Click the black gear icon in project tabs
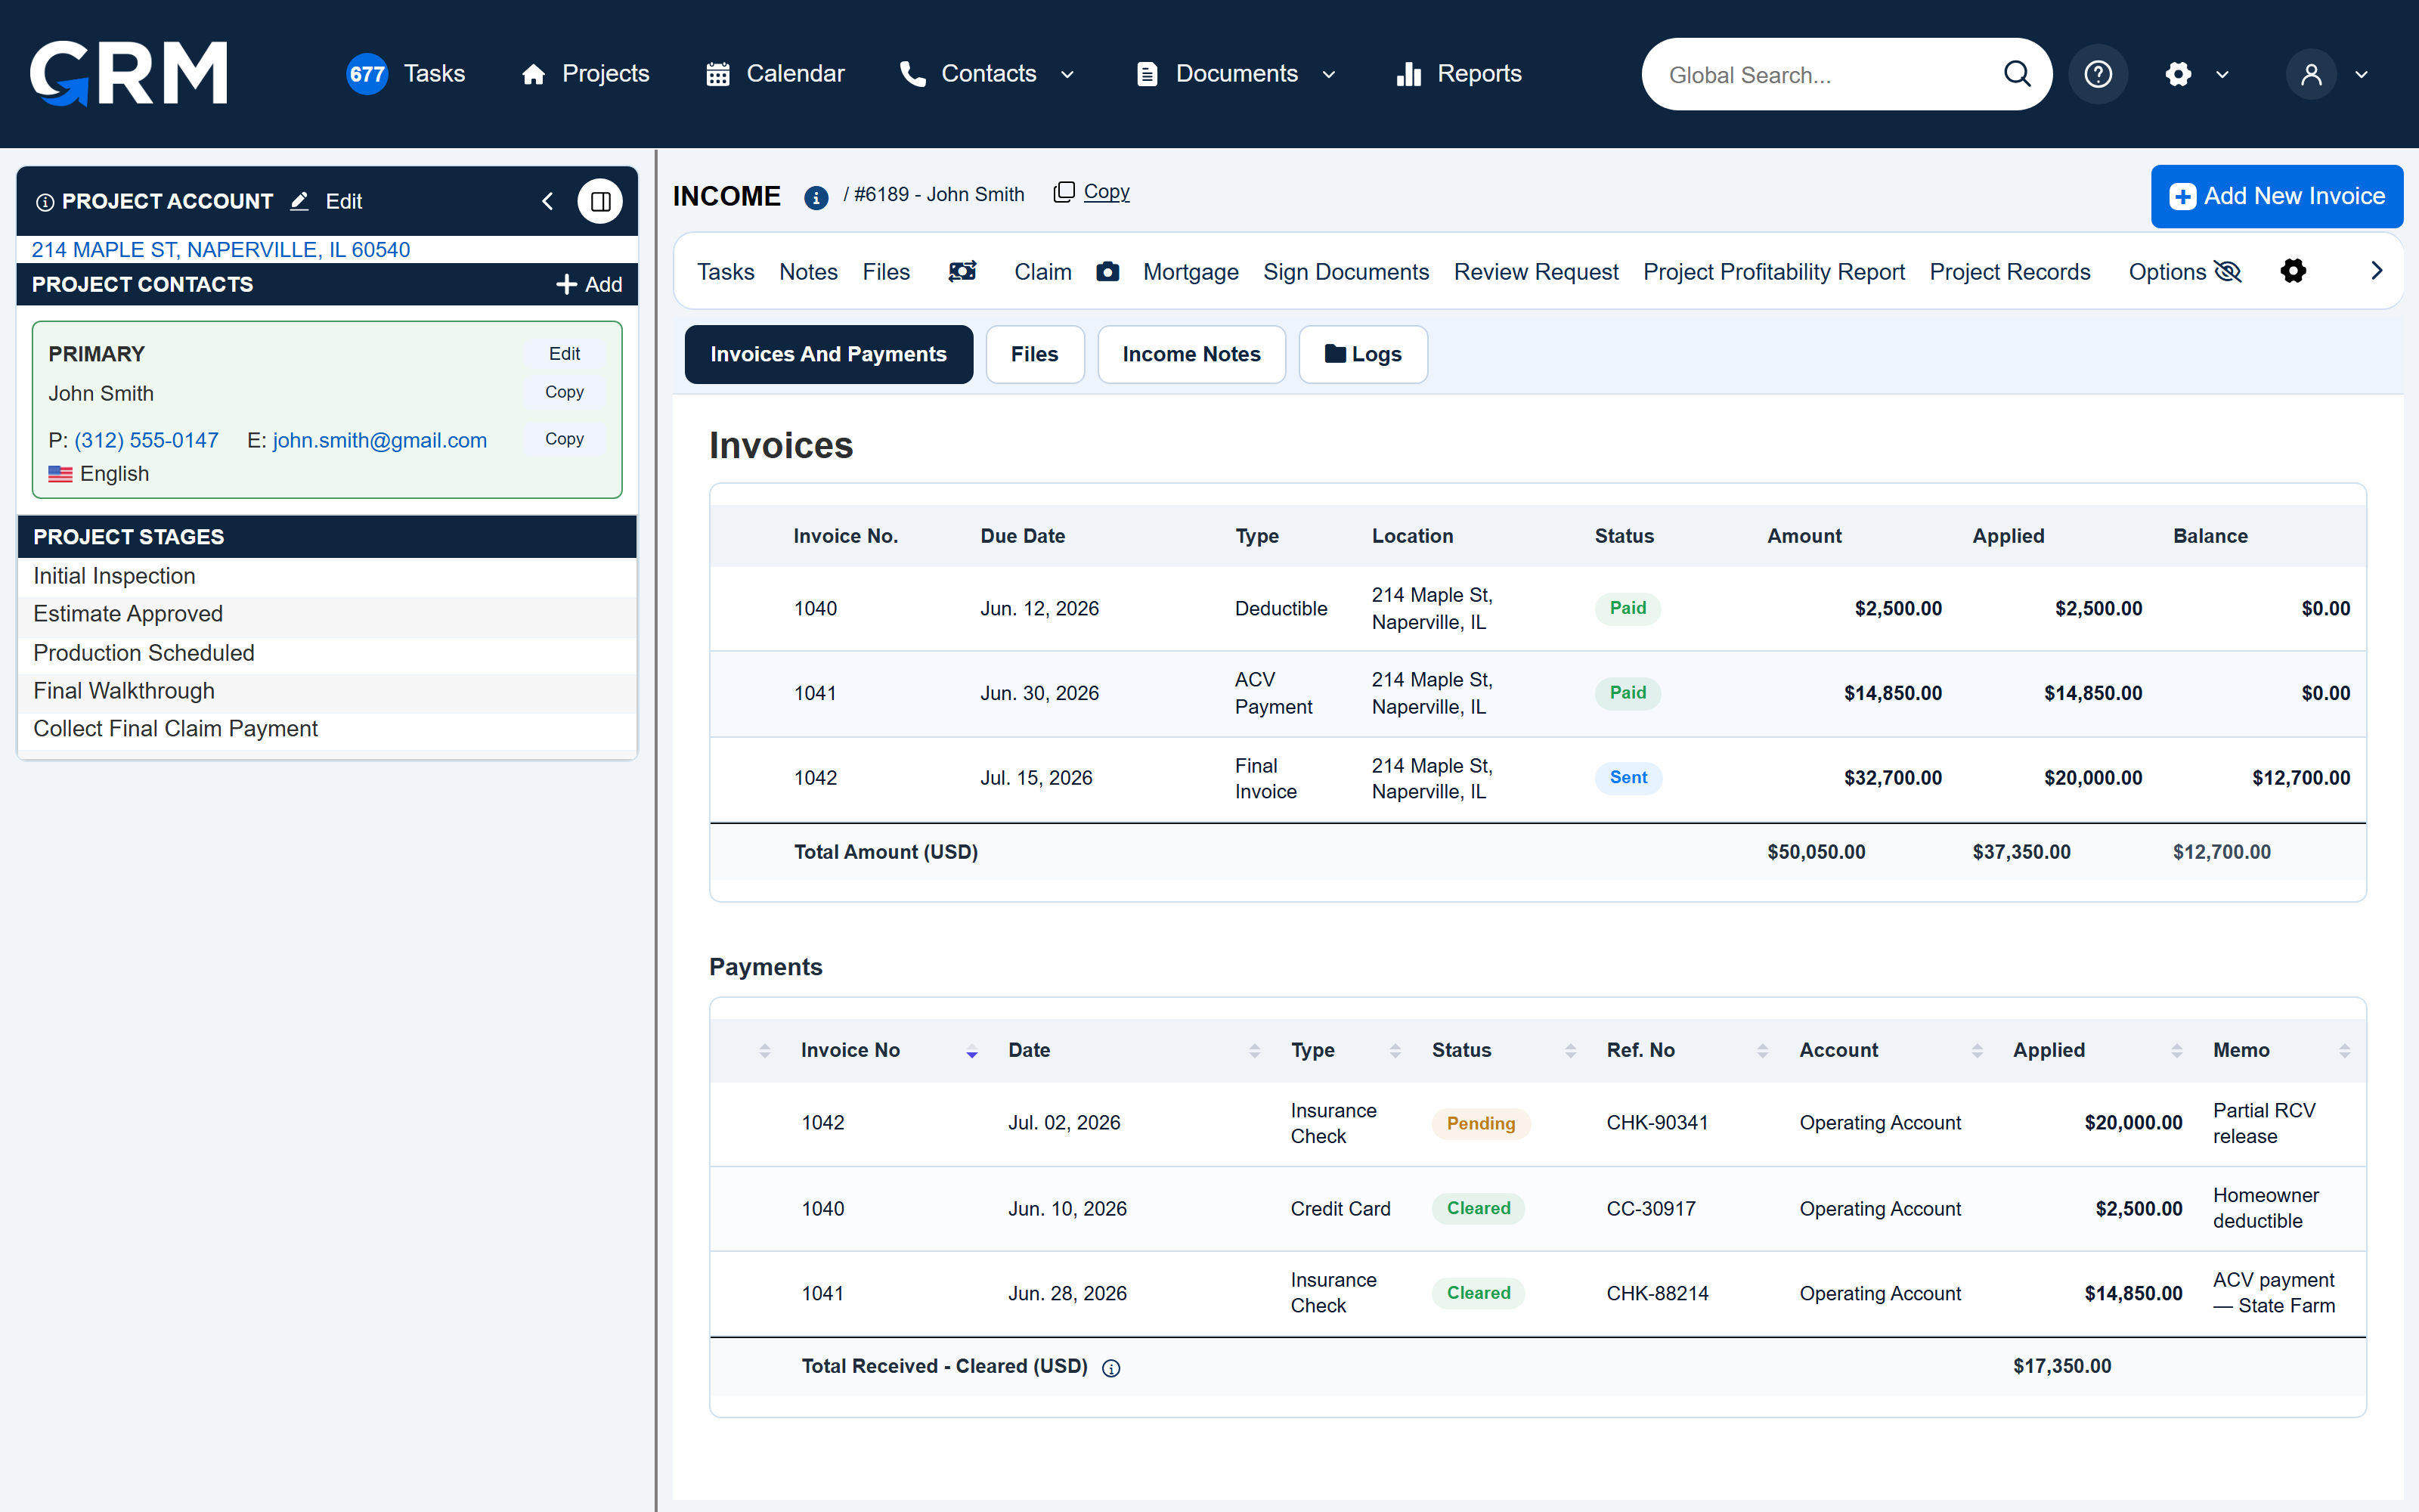This screenshot has height=1512, width=2419. (2292, 271)
